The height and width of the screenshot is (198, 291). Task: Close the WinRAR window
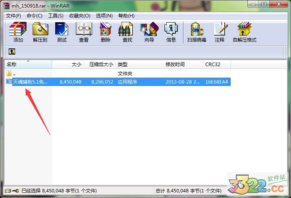pos(279,4)
